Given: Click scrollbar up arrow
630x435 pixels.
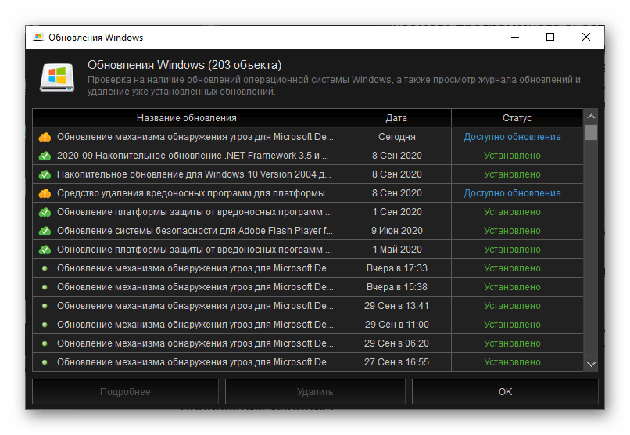Looking at the screenshot, I should [x=591, y=117].
